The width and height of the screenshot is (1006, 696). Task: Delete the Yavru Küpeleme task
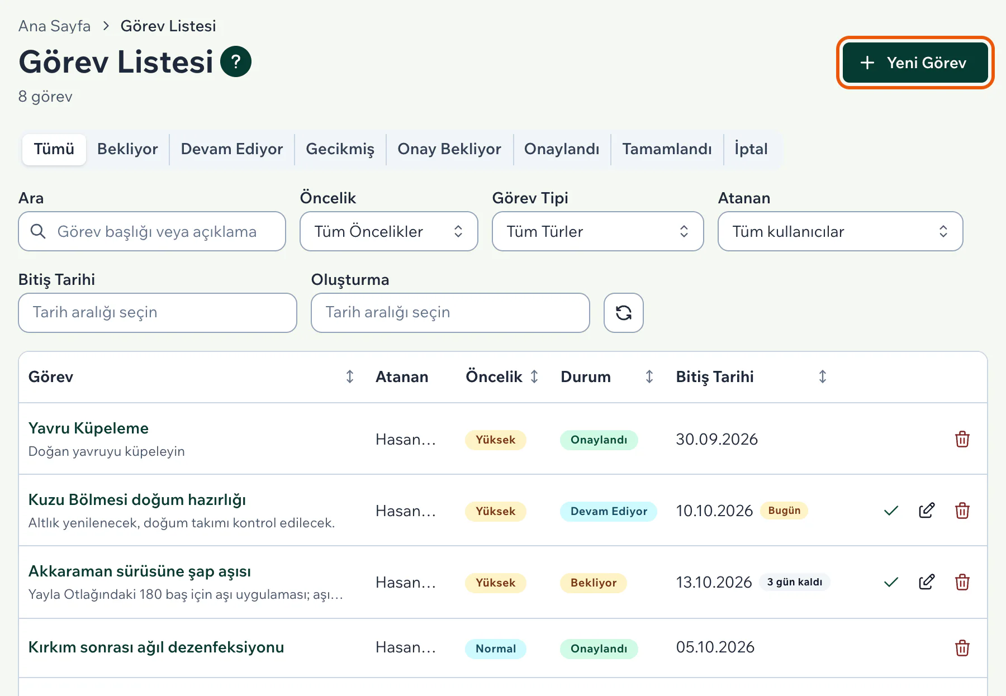(962, 439)
